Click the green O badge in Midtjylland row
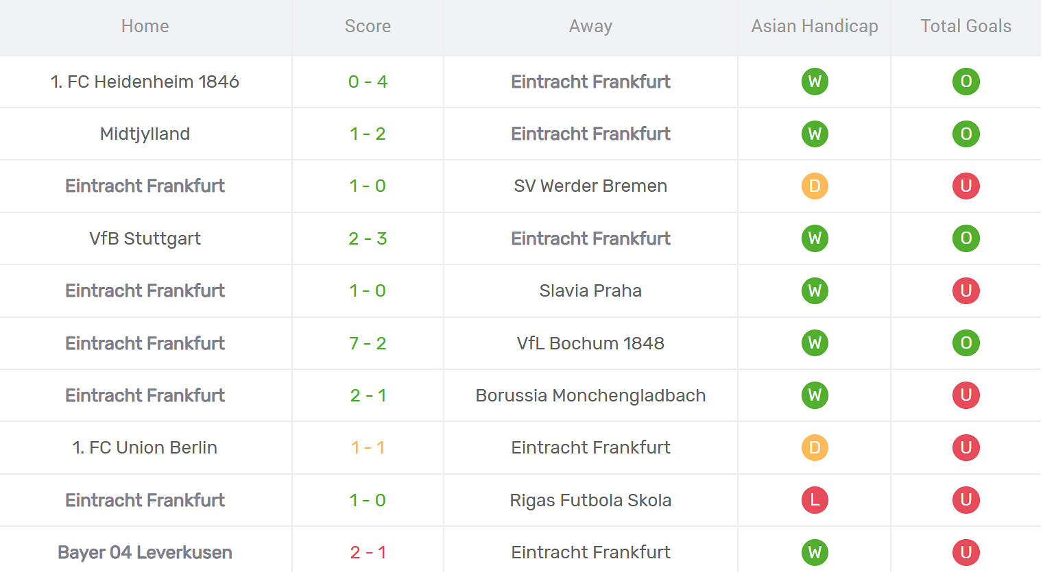Viewport: 1043px width, 572px height. pyautogui.click(x=966, y=134)
